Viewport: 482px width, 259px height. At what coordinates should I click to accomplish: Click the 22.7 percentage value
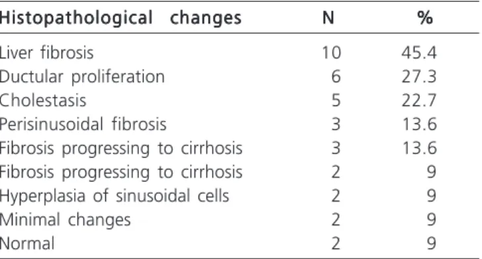419,101
